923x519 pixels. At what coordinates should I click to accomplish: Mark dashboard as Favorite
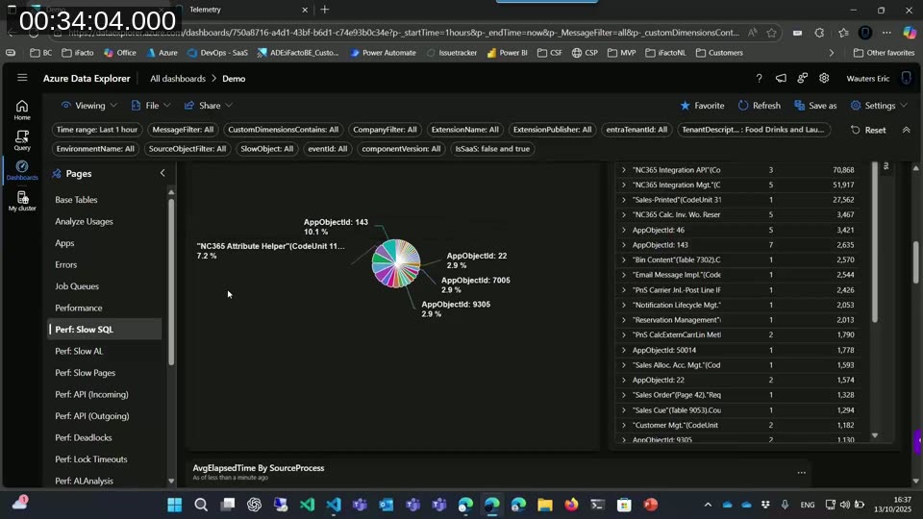[x=702, y=106]
